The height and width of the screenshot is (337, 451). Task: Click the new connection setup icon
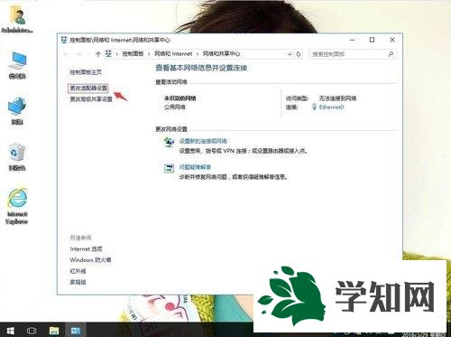pos(169,142)
